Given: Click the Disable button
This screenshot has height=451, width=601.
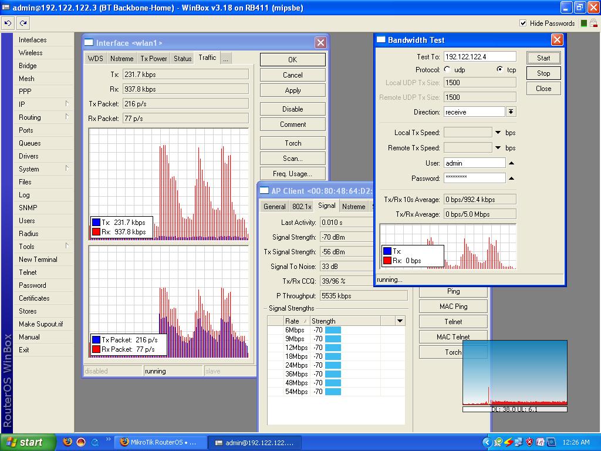Looking at the screenshot, I should 293,109.
